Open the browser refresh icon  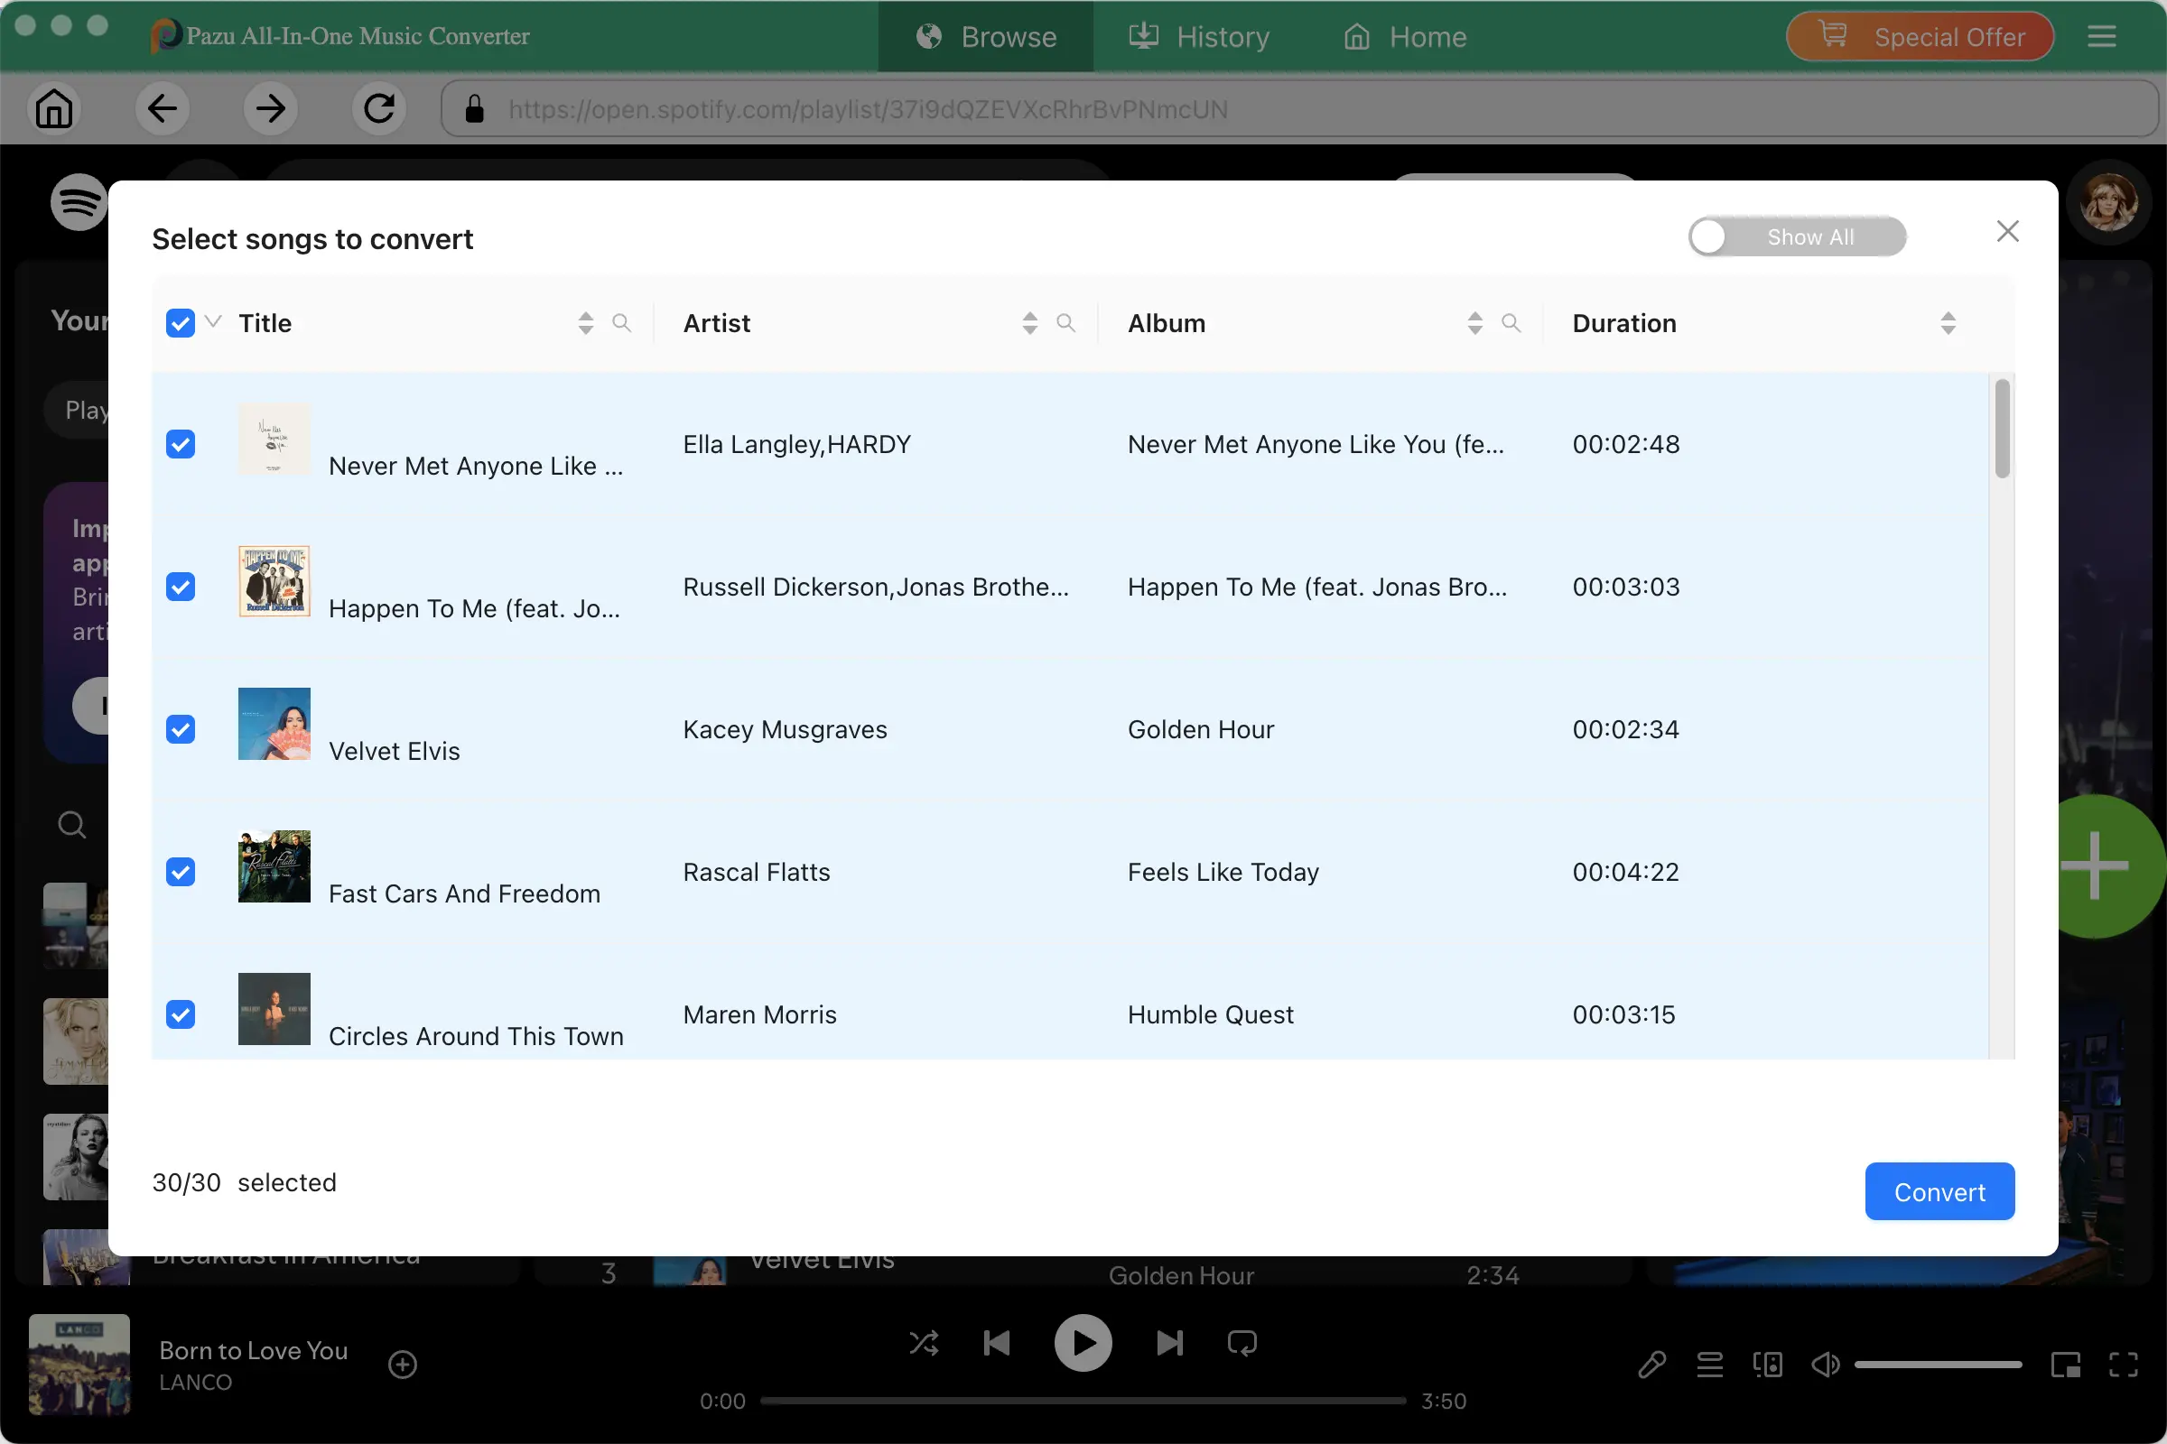tap(378, 107)
